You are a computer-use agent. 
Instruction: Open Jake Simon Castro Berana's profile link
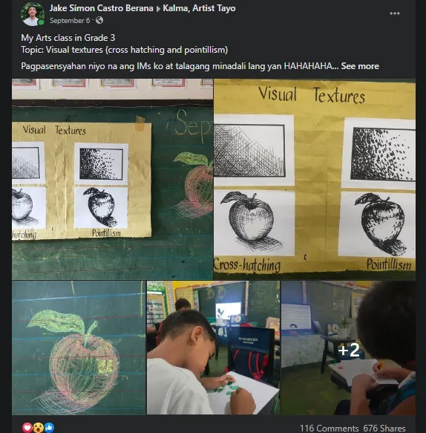[101, 8]
